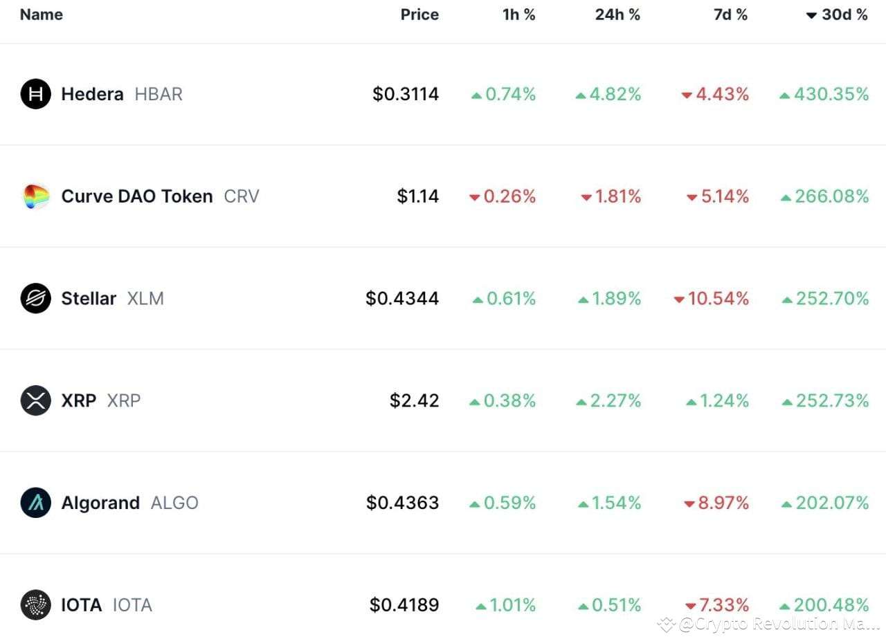Open the Hedera coin detail page

click(92, 94)
